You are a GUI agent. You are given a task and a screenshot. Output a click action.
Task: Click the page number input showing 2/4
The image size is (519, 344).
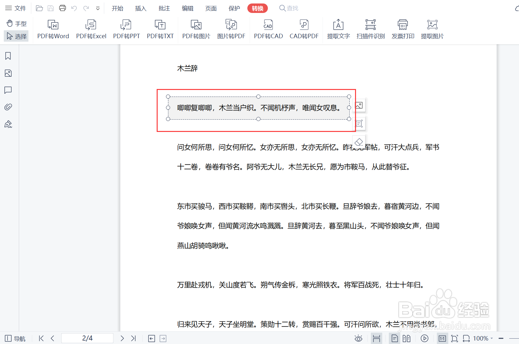pyautogui.click(x=88, y=338)
